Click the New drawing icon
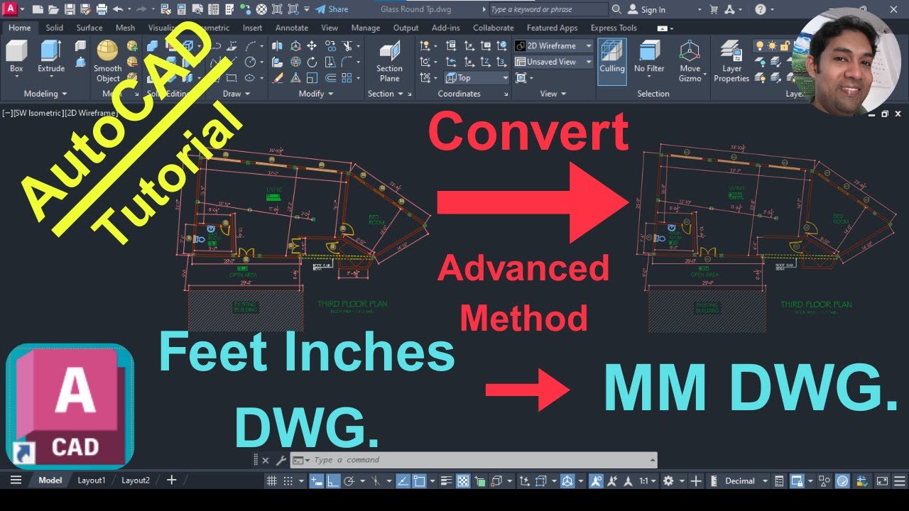This screenshot has width=909, height=511. [37, 9]
